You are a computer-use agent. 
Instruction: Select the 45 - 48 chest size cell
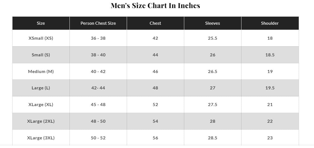[98, 105]
